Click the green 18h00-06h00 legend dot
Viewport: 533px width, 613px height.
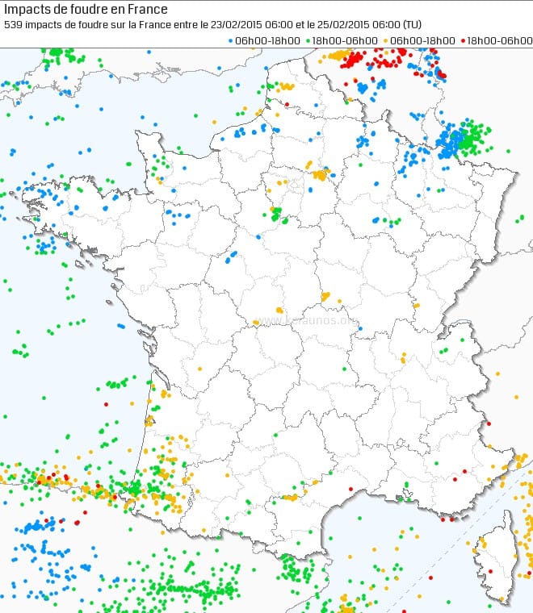(308, 39)
